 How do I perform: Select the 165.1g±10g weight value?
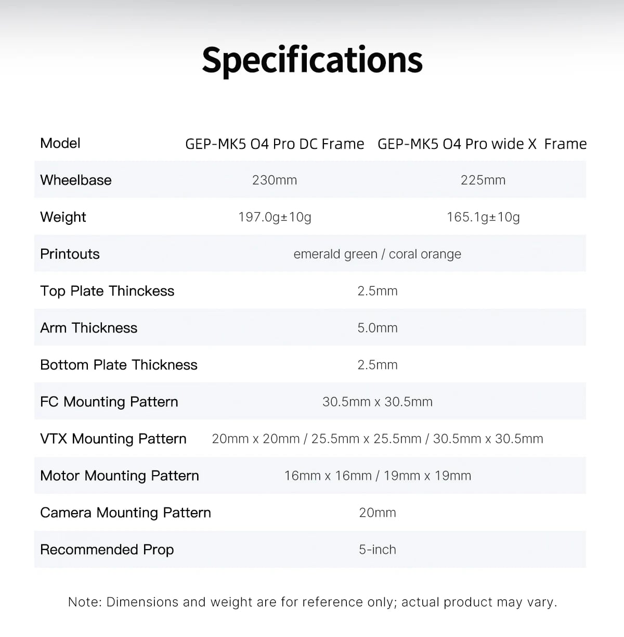click(483, 217)
